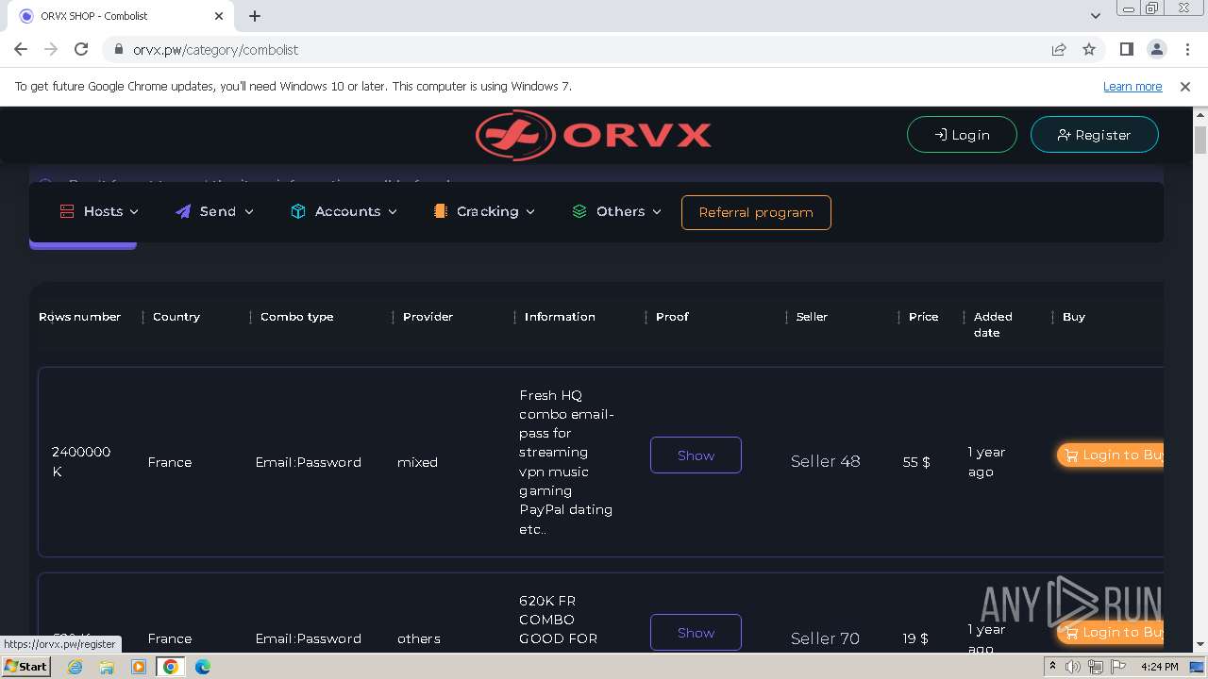This screenshot has width=1208, height=679.
Task: Open the Login button
Action: pyautogui.click(x=962, y=135)
